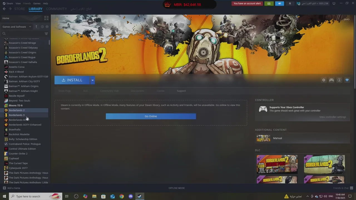The height and width of the screenshot is (200, 356).
Task: Open the Help menu
Action: click(45, 3)
